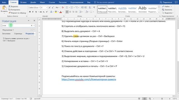Viewport: 179px width, 100px height.
Task: Open the borders dropdown arrow
Action: [94, 12]
